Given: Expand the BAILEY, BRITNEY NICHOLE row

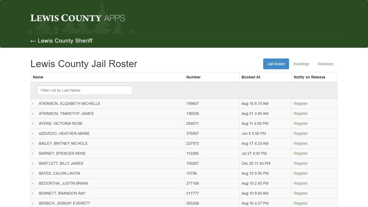Looking at the screenshot, I should [33, 143].
